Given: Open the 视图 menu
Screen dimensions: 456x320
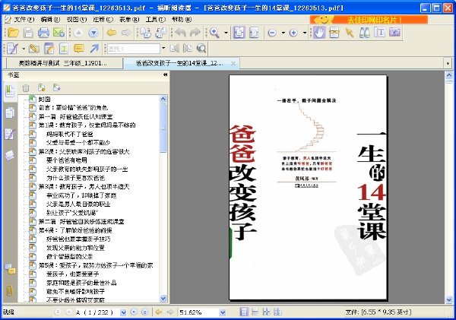Looking at the screenshot, I should point(77,20).
